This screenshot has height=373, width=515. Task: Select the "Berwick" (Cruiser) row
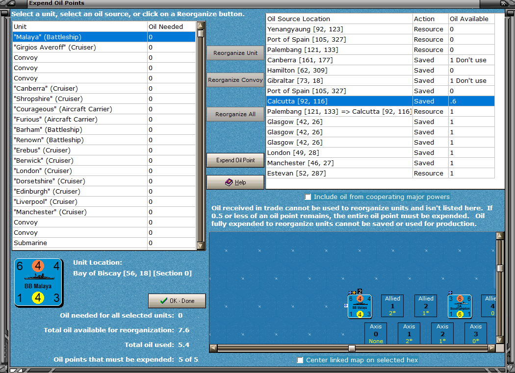click(x=104, y=161)
